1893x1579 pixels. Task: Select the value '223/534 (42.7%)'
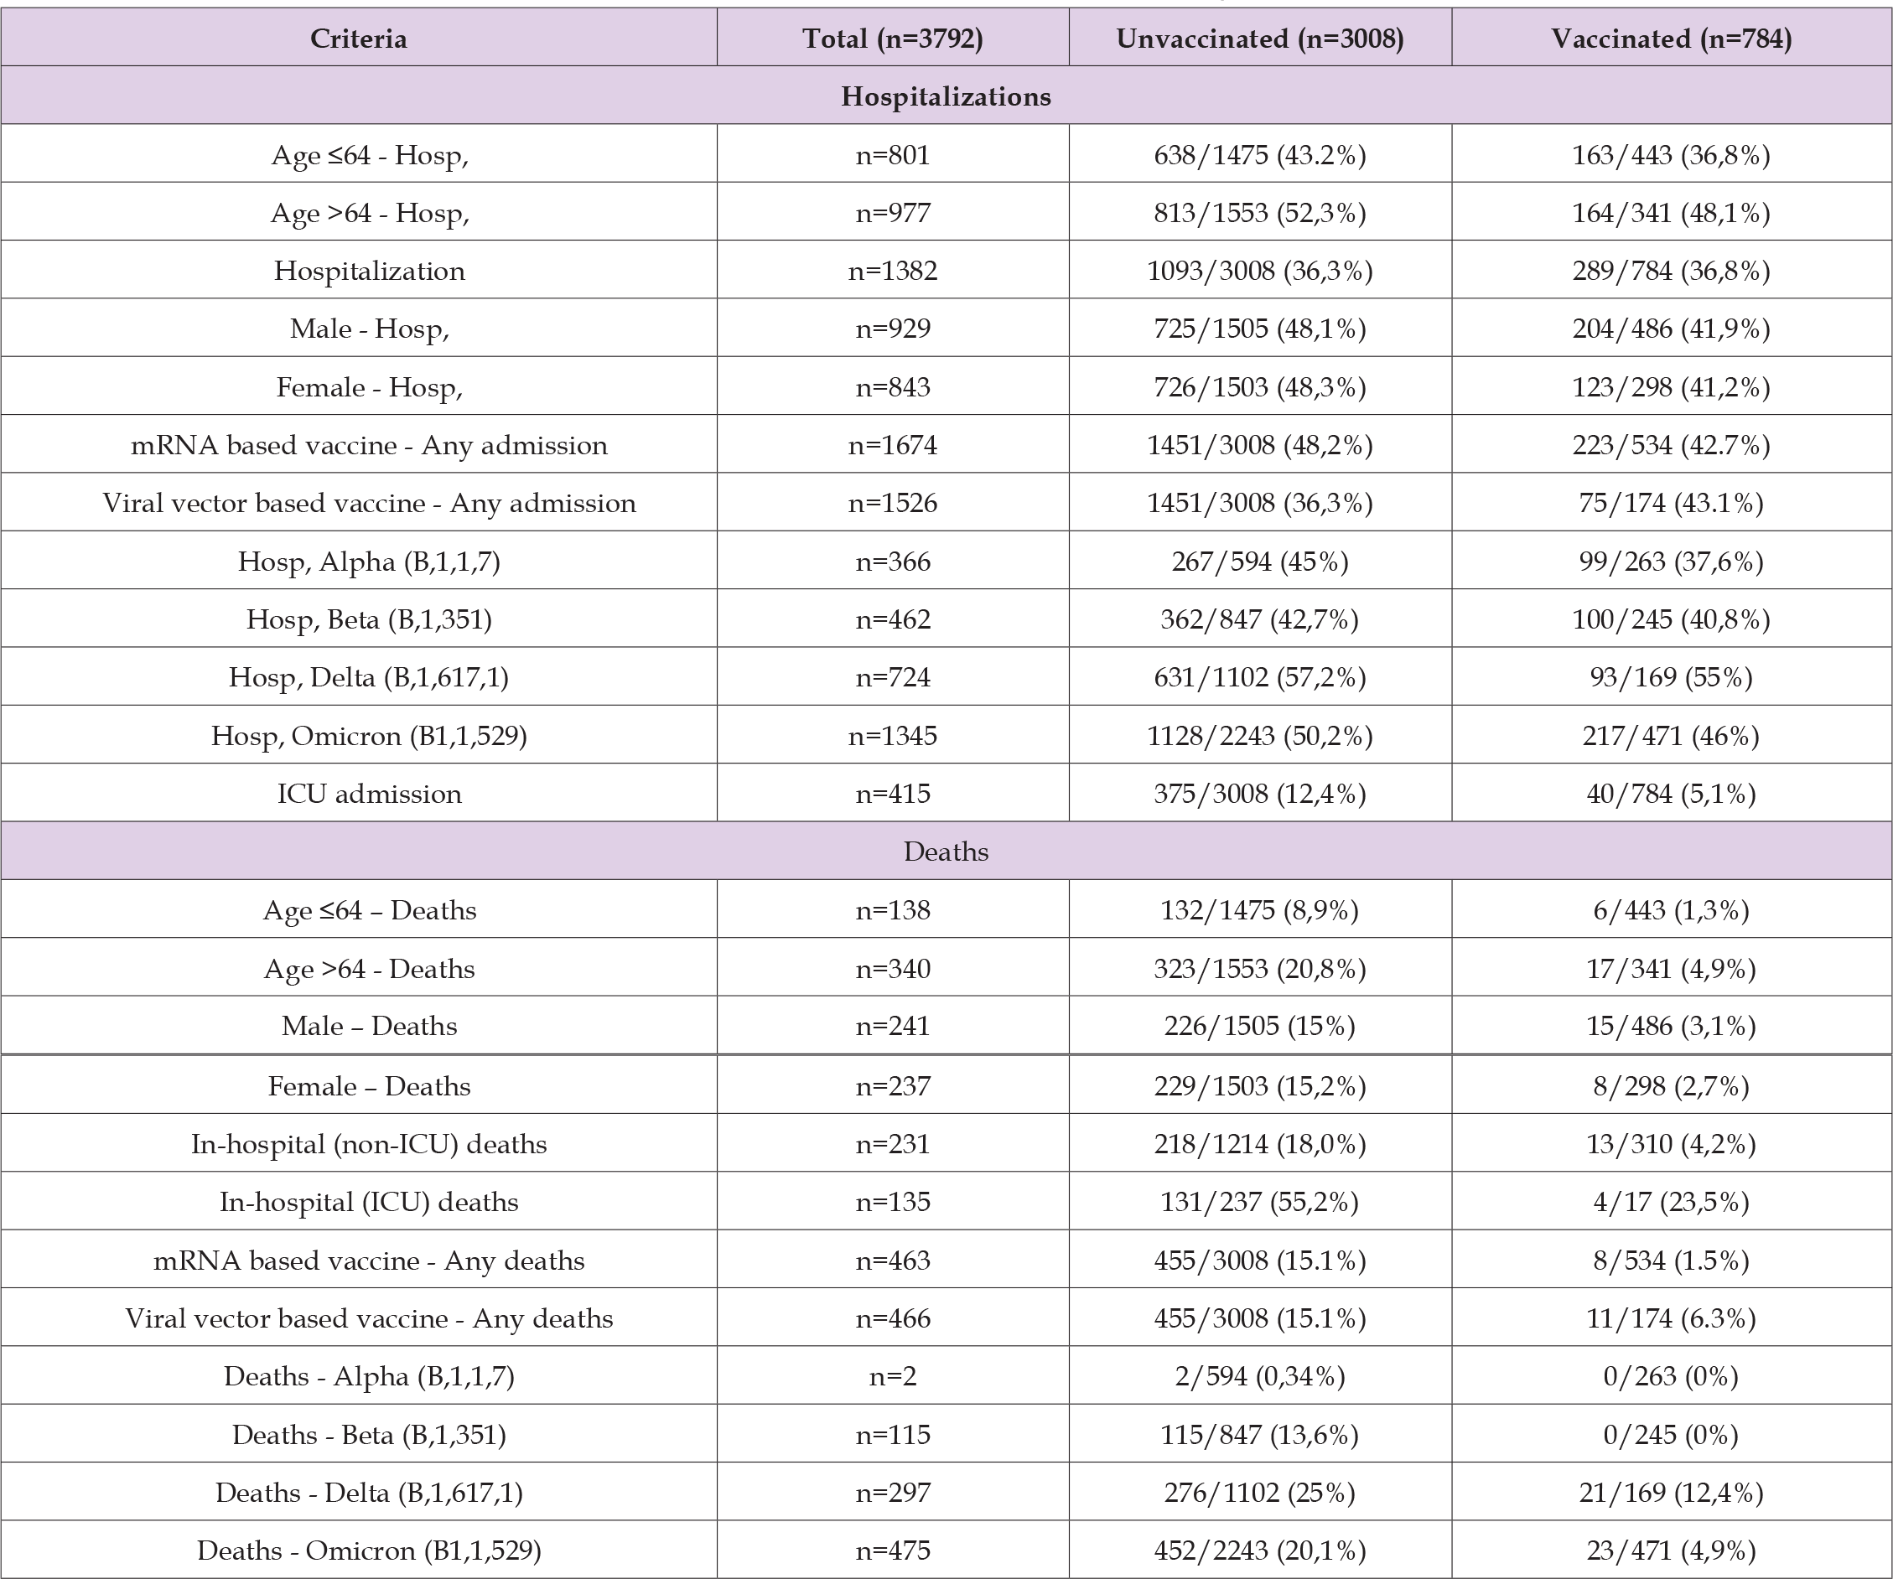tap(1671, 444)
